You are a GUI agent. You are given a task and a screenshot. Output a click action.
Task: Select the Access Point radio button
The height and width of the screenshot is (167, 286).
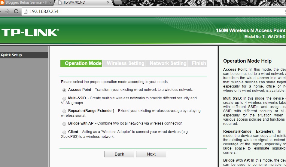(64, 90)
